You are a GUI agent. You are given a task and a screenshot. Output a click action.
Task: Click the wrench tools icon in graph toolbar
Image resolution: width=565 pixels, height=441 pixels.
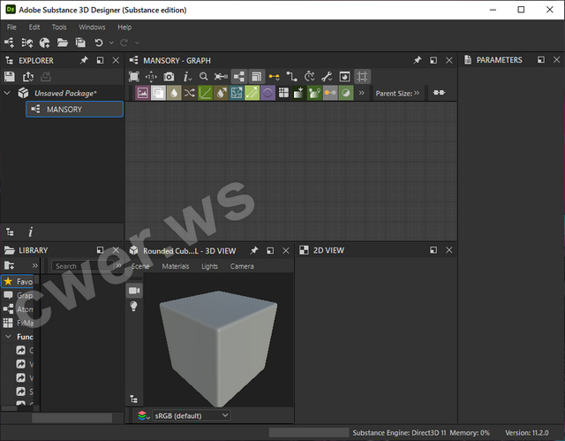(x=327, y=77)
